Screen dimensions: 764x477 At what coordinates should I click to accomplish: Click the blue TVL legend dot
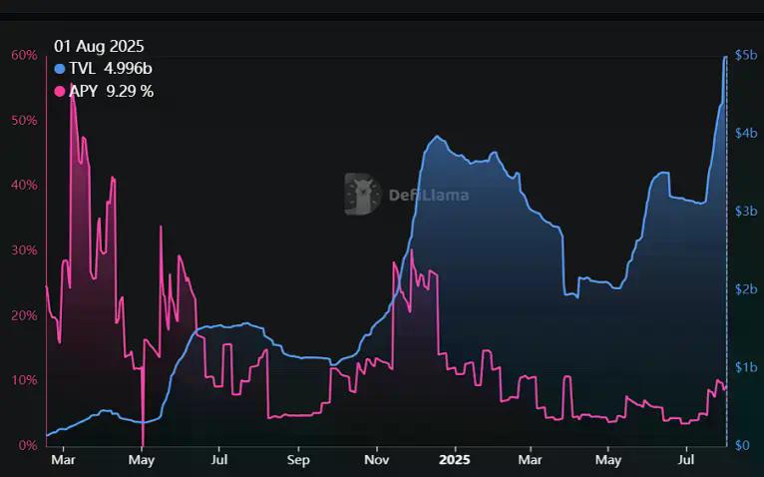coord(60,69)
